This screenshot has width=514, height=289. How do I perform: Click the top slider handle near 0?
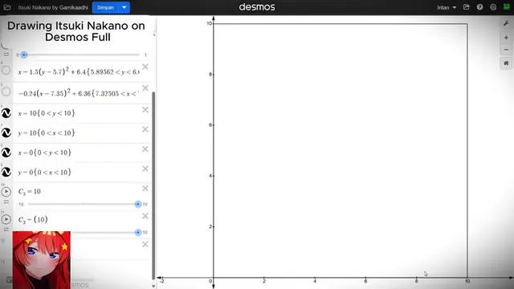coord(23,55)
